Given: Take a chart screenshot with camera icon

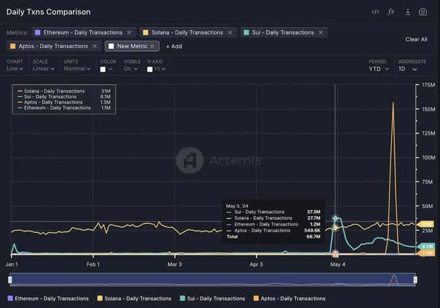Looking at the screenshot, I should (x=423, y=12).
